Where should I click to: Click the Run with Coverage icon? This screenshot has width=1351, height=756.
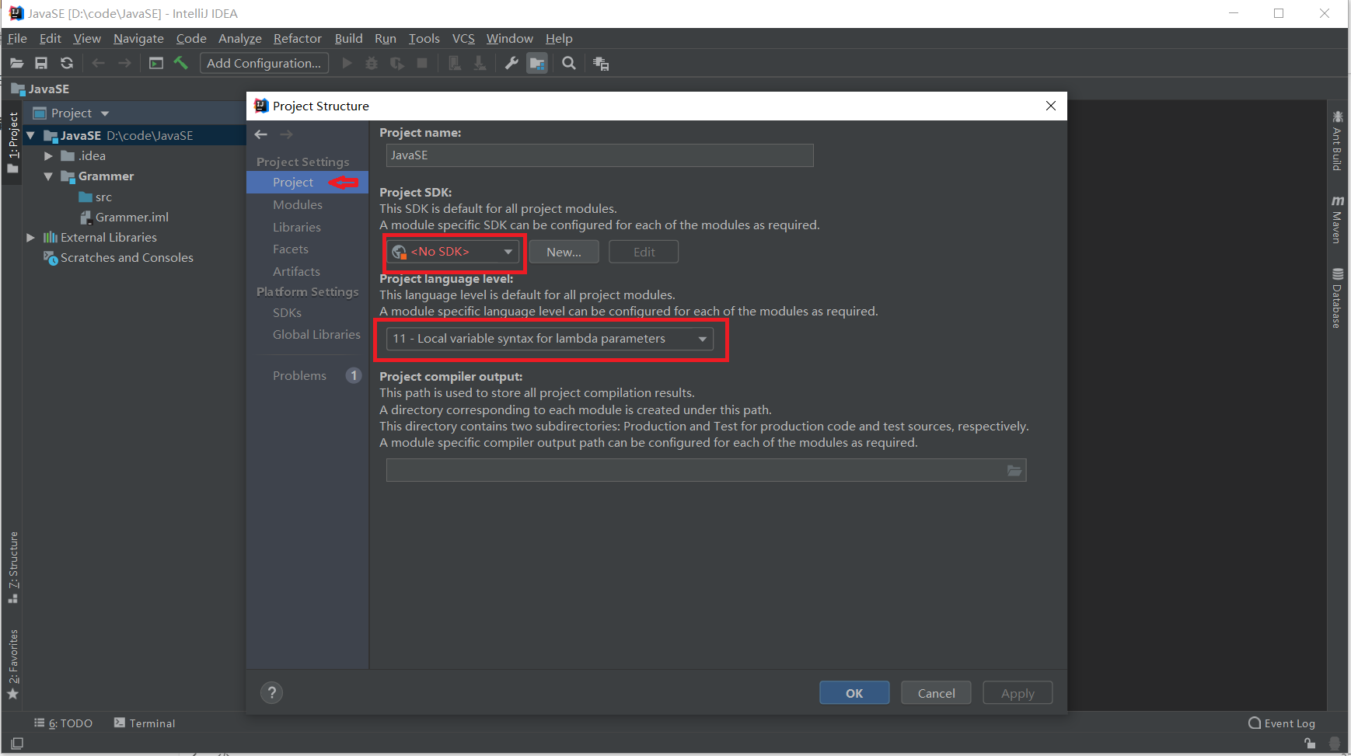click(x=397, y=64)
